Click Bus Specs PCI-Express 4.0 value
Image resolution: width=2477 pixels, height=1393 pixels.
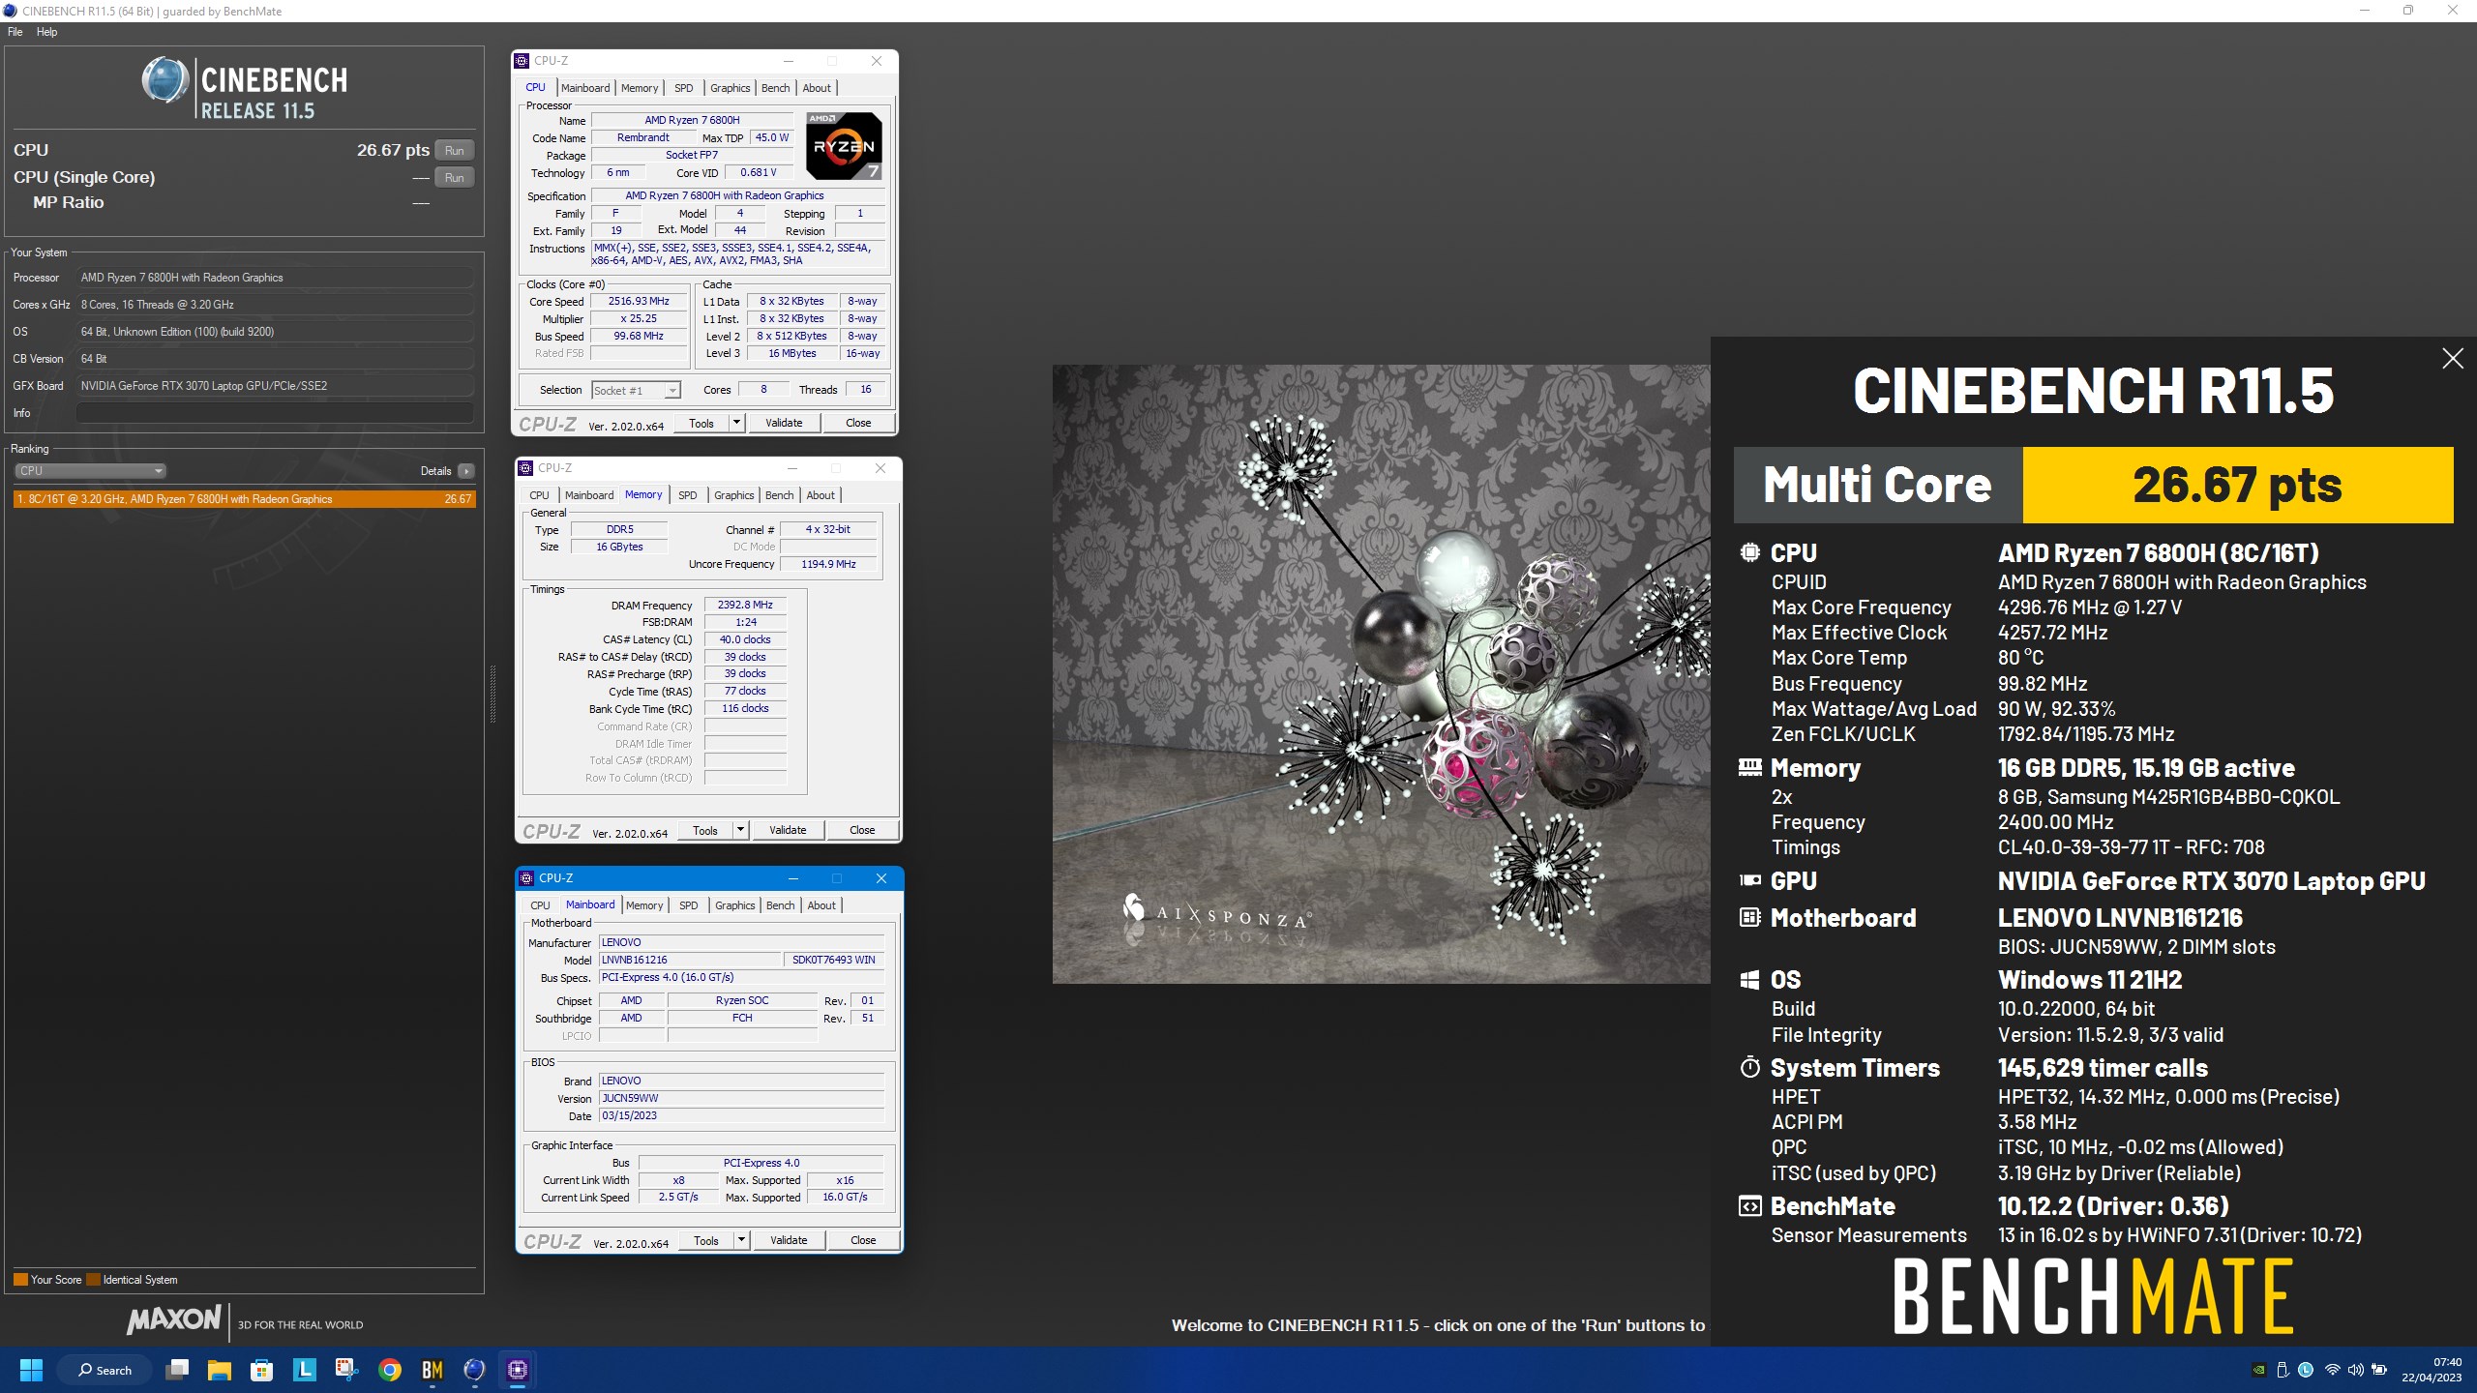coord(741,977)
